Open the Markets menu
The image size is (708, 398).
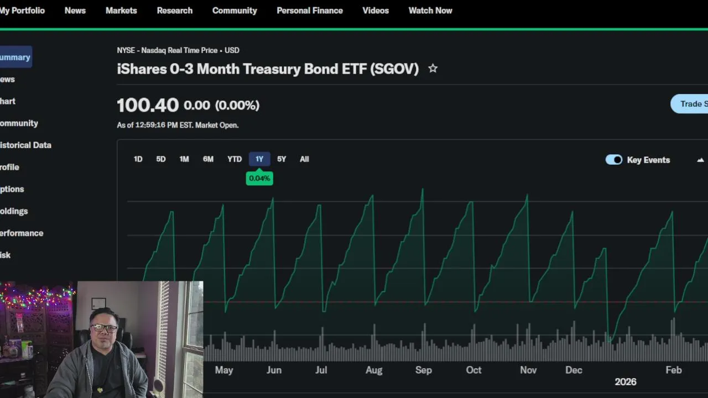tap(121, 11)
